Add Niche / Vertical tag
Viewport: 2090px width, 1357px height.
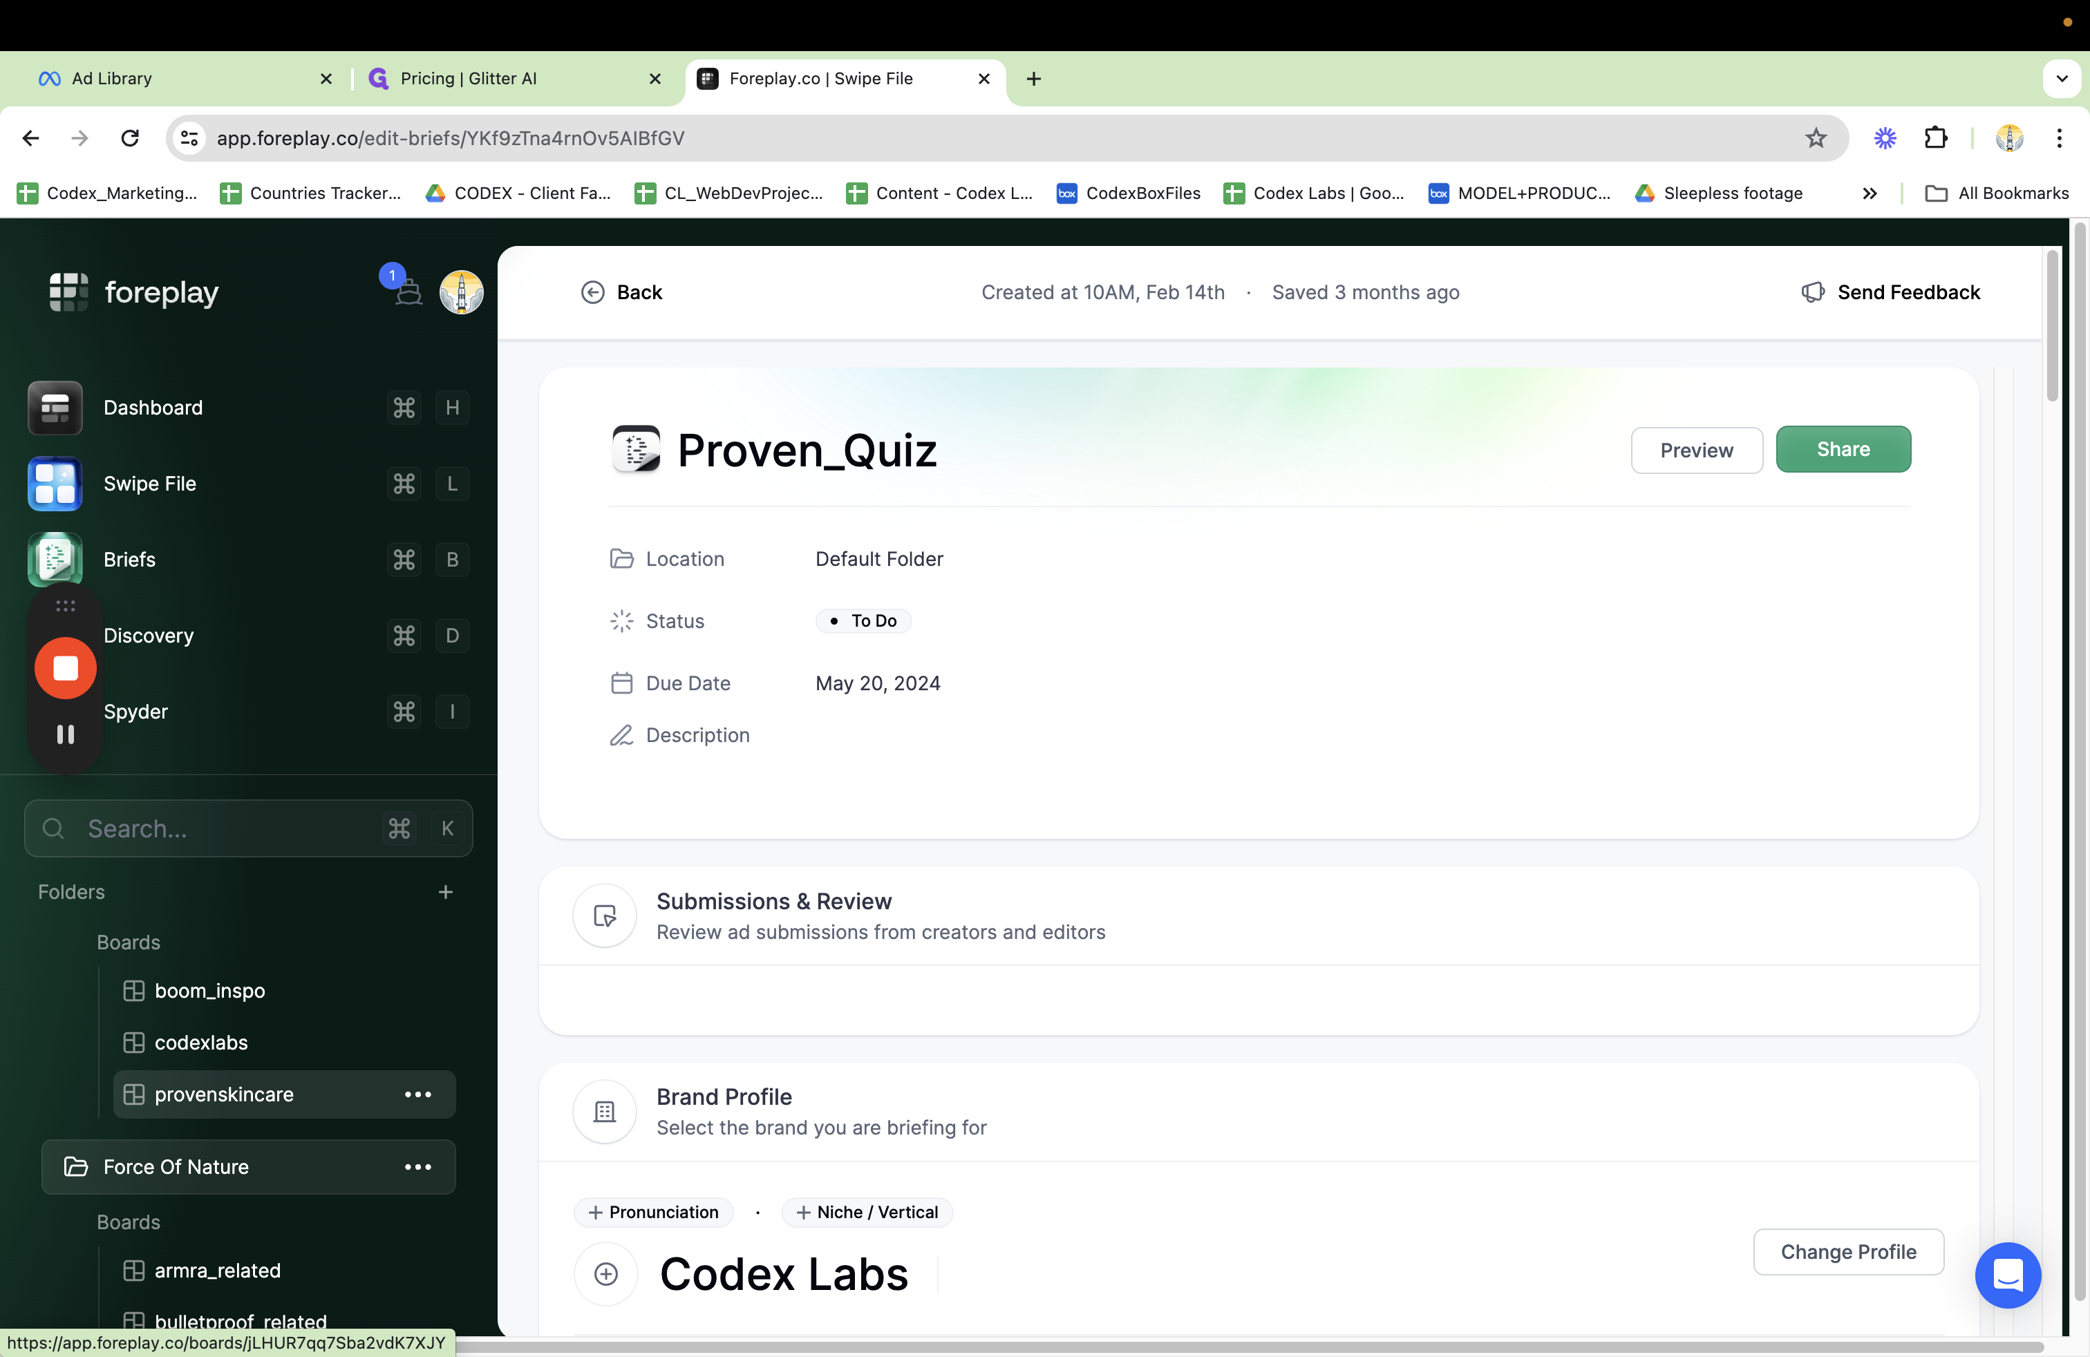tap(867, 1212)
